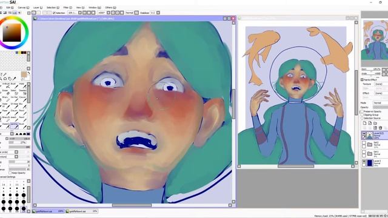The image size is (388, 218).
Task: Choose the flattest brush edge shape
Action: point(28,134)
